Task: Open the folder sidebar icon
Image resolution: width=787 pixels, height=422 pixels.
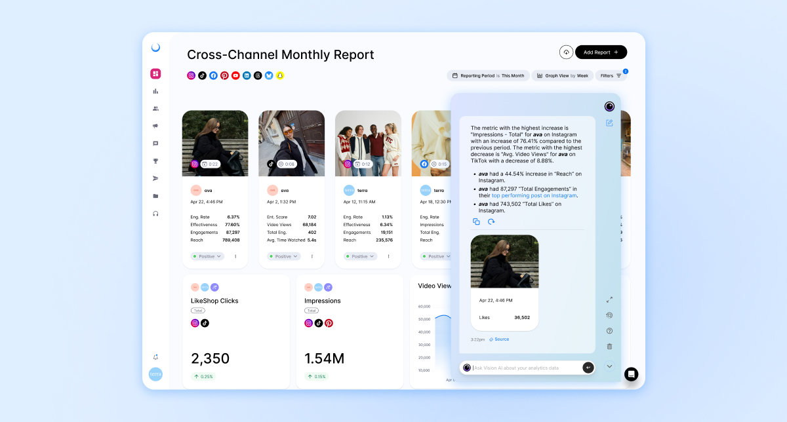Action: (x=155, y=196)
